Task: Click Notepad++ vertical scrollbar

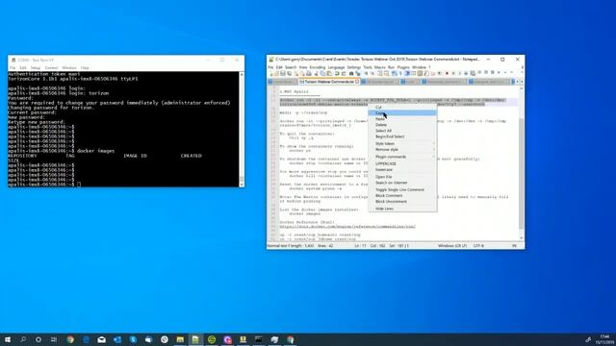Action: coord(522,173)
